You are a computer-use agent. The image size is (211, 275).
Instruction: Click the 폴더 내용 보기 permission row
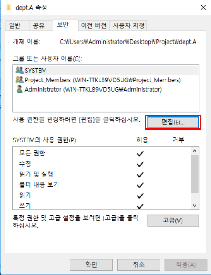pos(102,185)
